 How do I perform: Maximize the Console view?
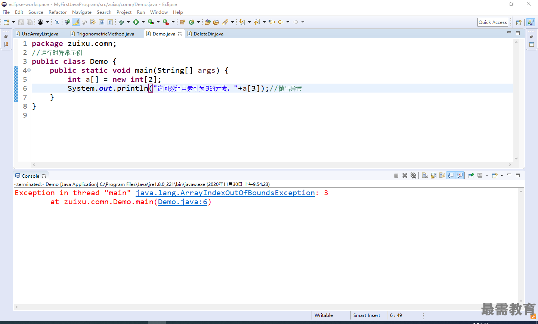point(518,175)
